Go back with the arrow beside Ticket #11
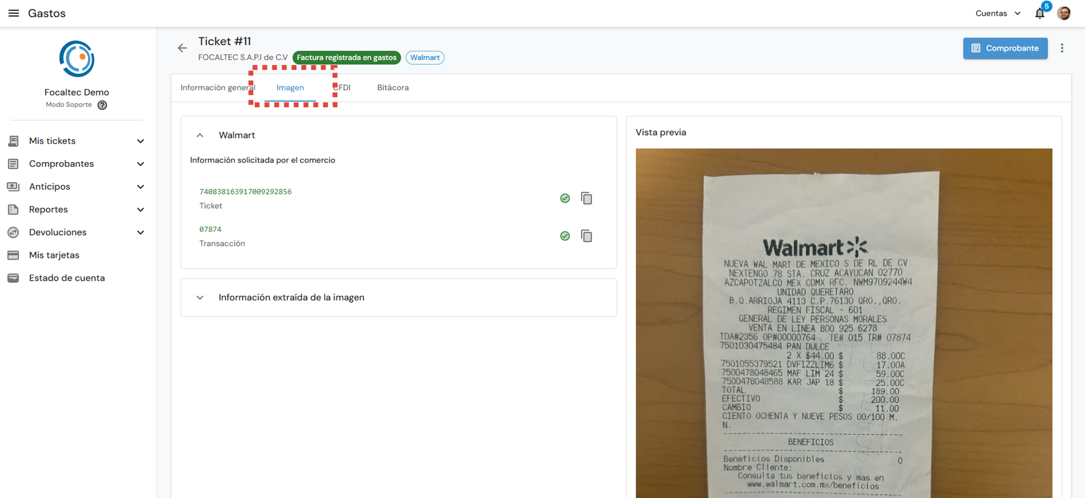 tap(182, 48)
